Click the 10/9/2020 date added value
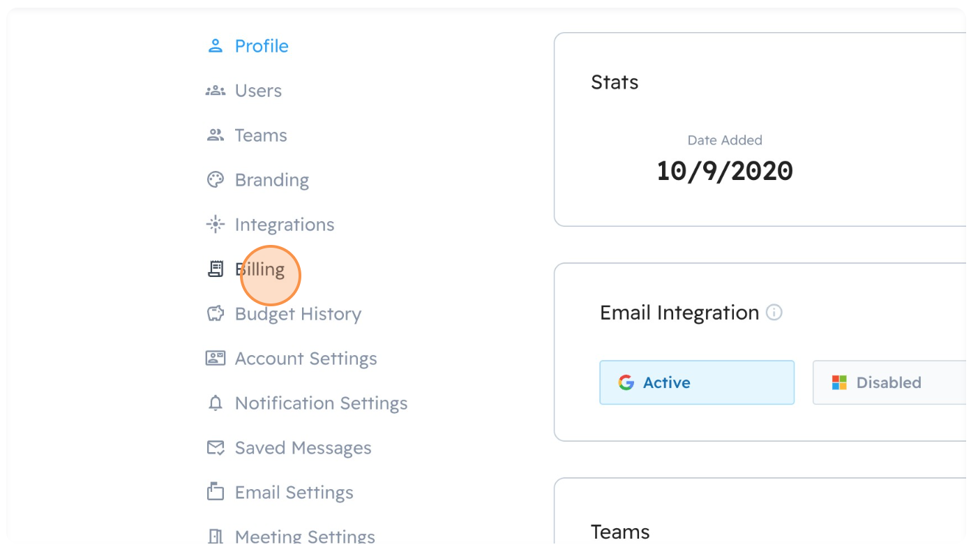Viewport: 971px width, 554px height. [x=725, y=171]
